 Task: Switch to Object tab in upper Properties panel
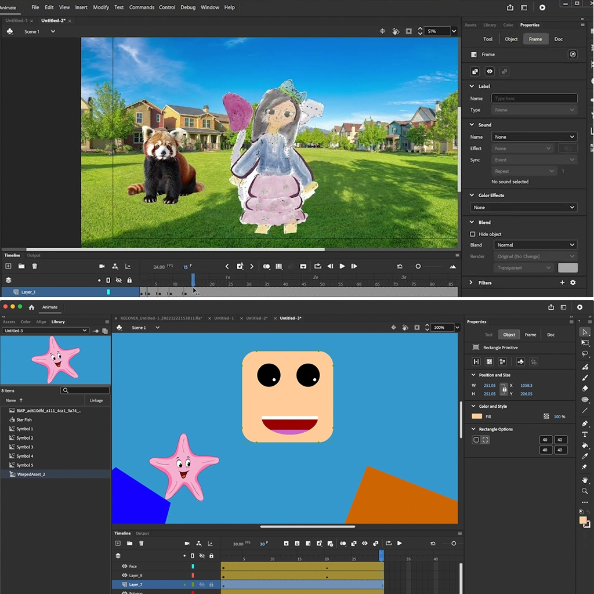(511, 39)
